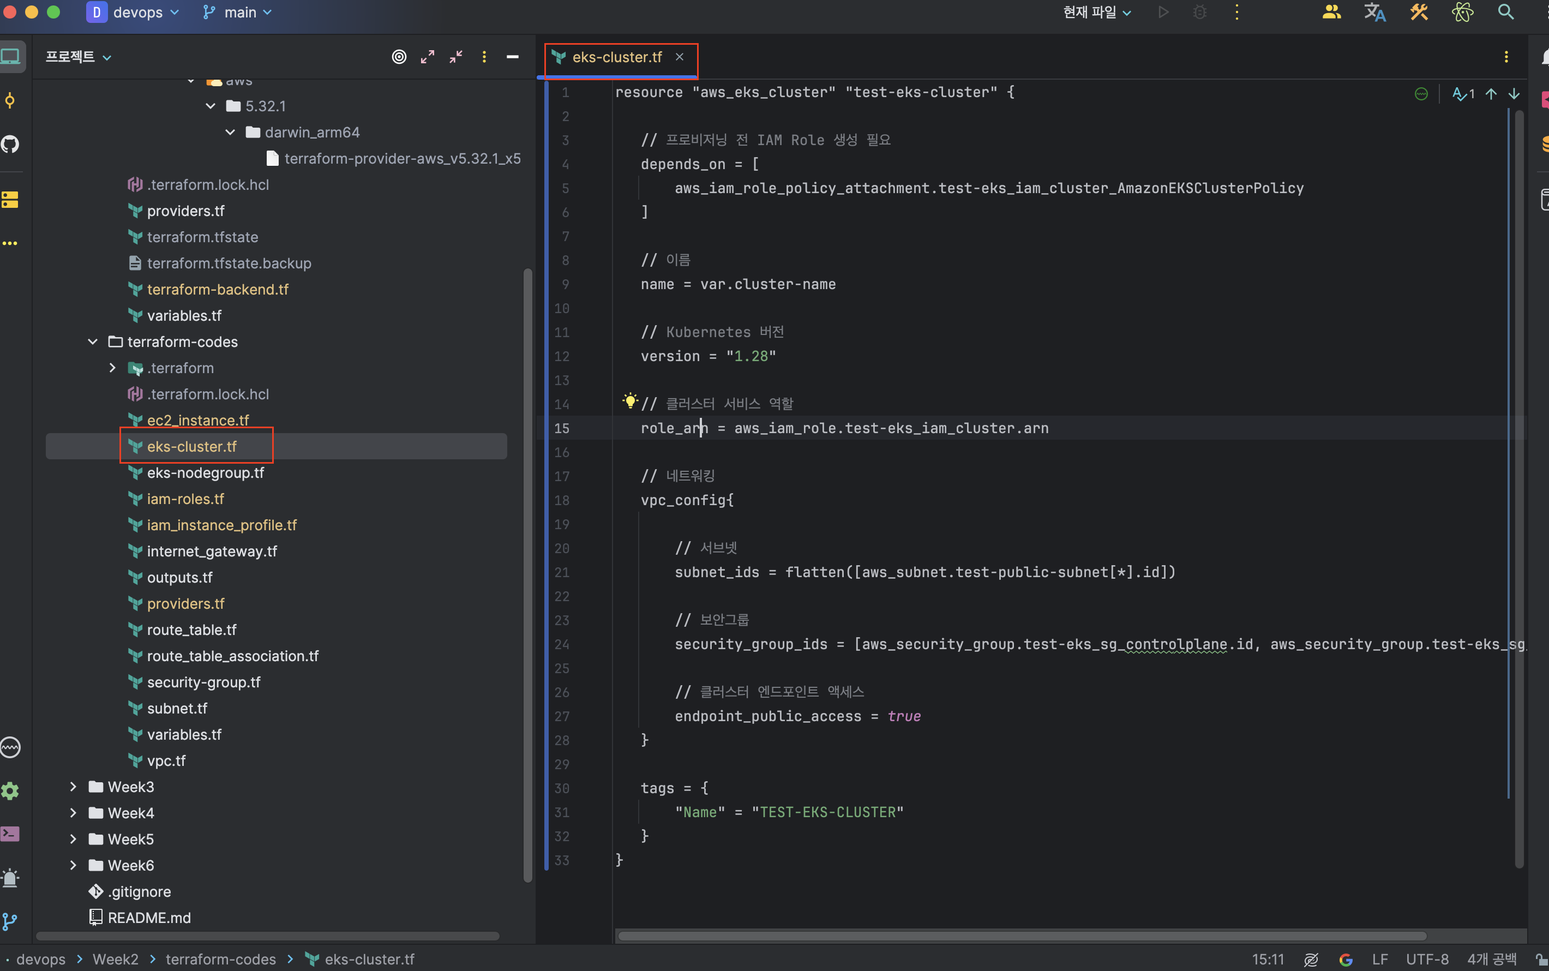The width and height of the screenshot is (1549, 971).
Task: Click the Select Opened File target icon
Action: (x=399, y=57)
